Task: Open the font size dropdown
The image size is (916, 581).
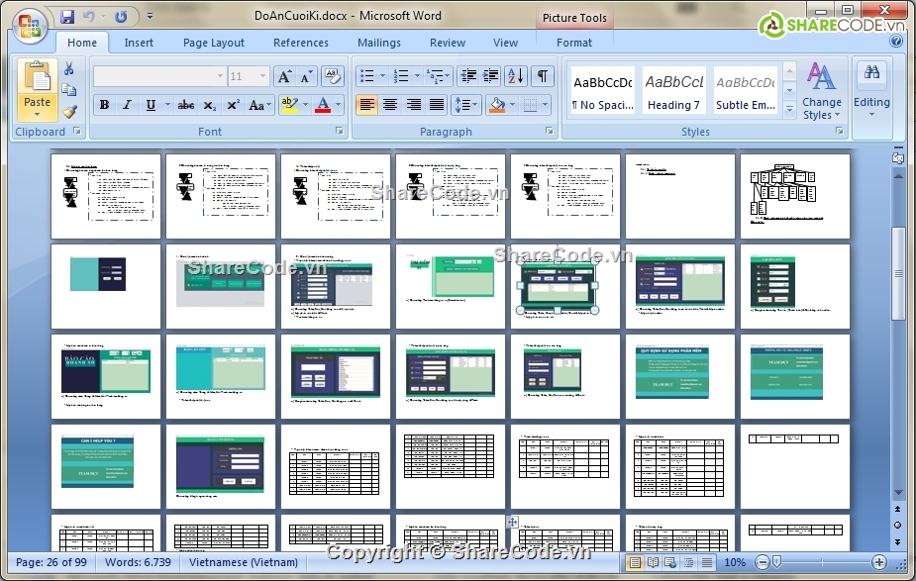Action: point(262,76)
